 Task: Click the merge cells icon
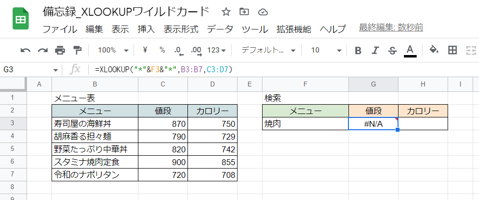tap(471, 50)
